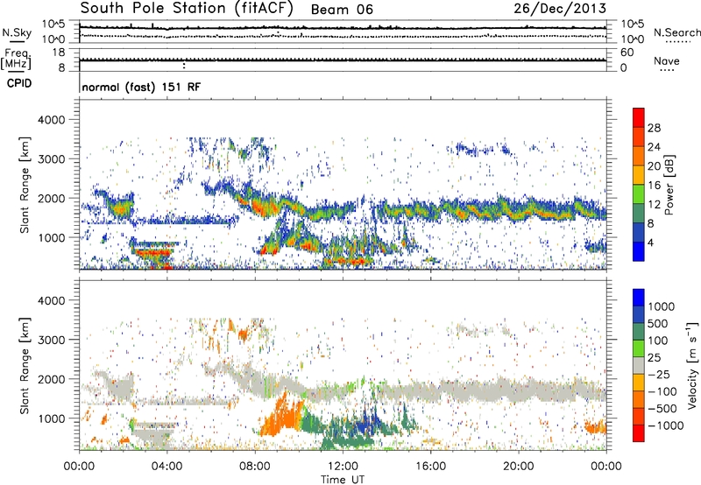Click 'Slant Range [km]' label of power panel

25,185
